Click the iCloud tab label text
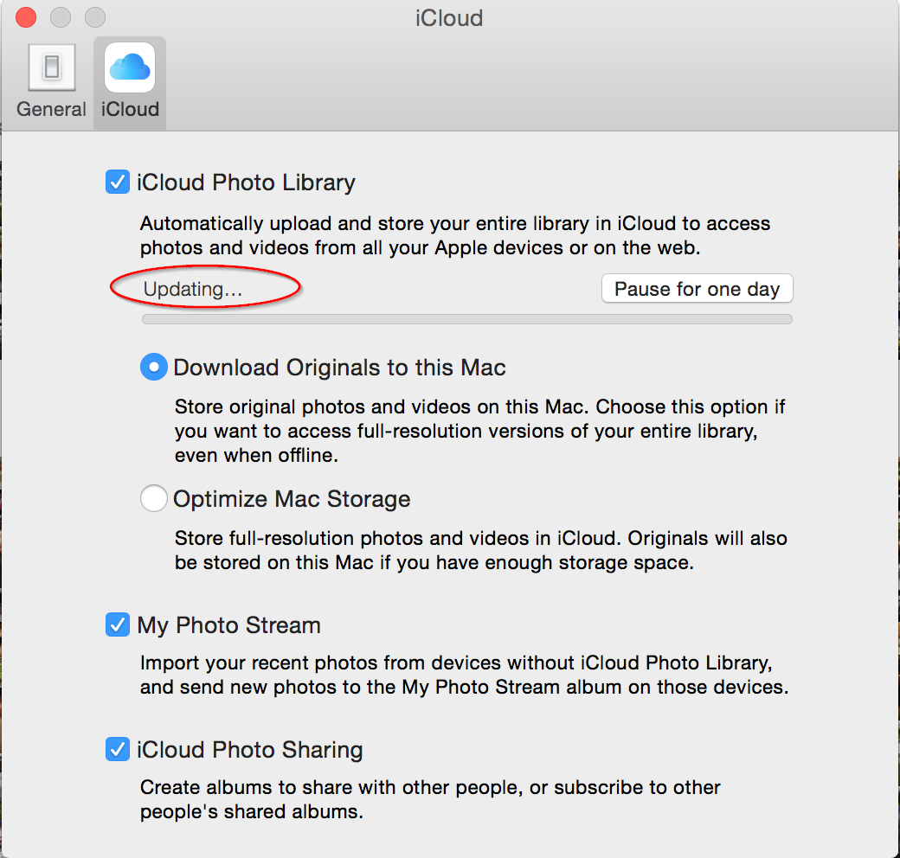This screenshot has width=900, height=858. click(x=131, y=109)
